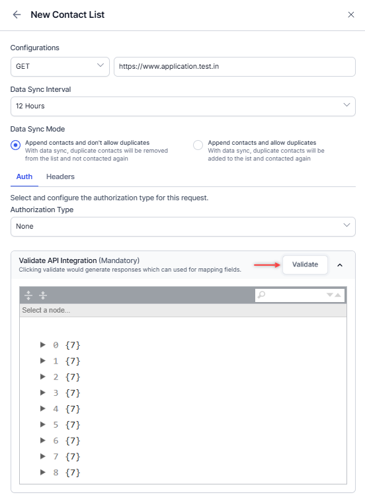Image resolution: width=365 pixels, height=499 pixels.
Task: Select Append contacts and allow duplicates
Action: pos(198,145)
